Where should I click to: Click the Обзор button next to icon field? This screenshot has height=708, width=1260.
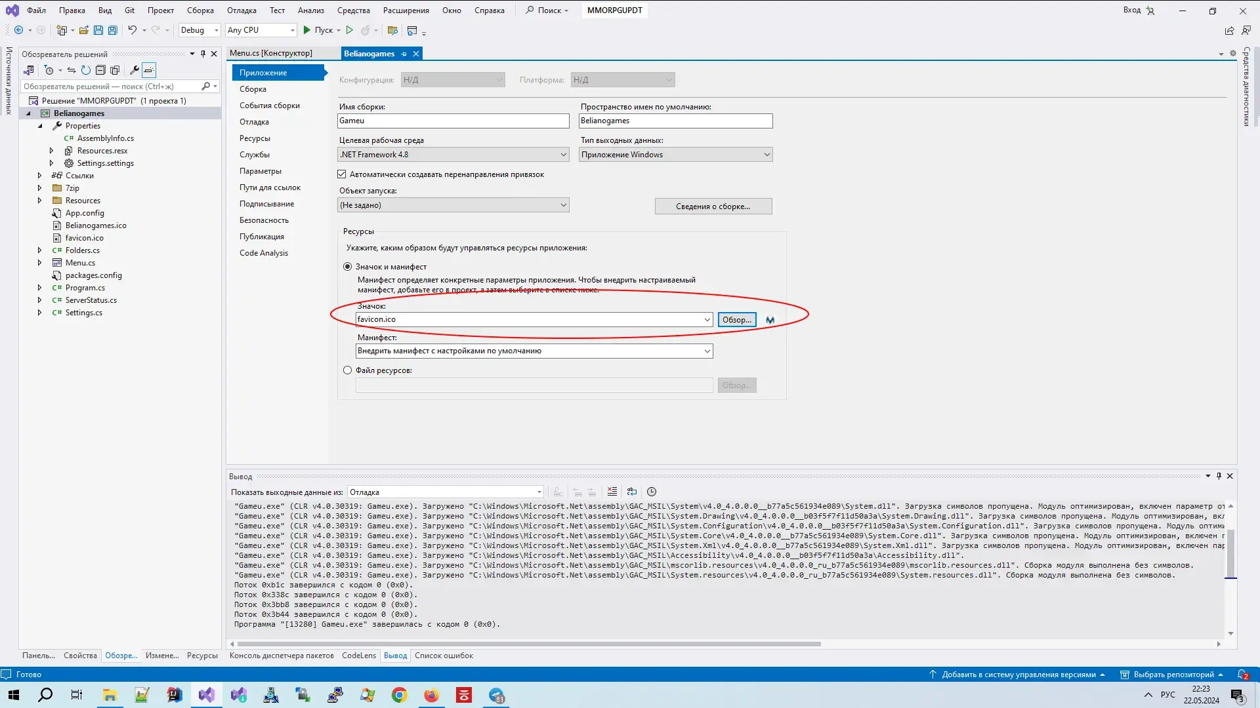[737, 320]
